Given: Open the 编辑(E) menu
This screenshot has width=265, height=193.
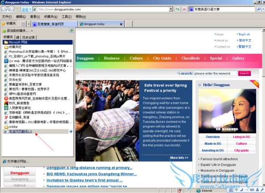Looking at the screenshot, I should pos(21,17).
